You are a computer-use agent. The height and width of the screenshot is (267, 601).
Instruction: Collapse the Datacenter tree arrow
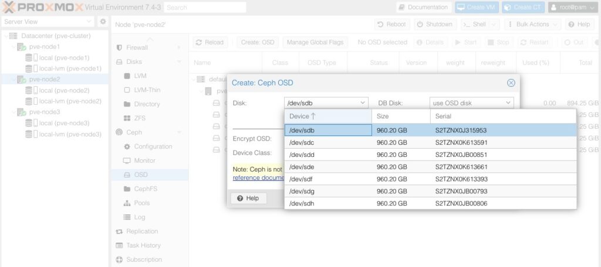(6, 36)
